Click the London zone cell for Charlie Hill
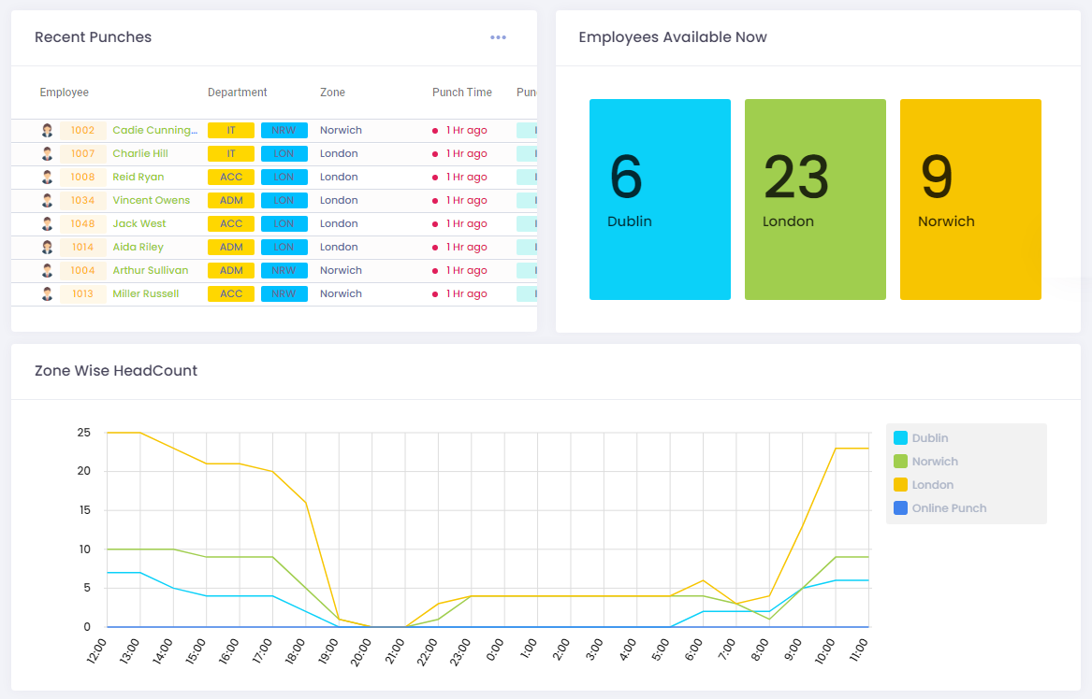The width and height of the screenshot is (1092, 699). point(339,153)
